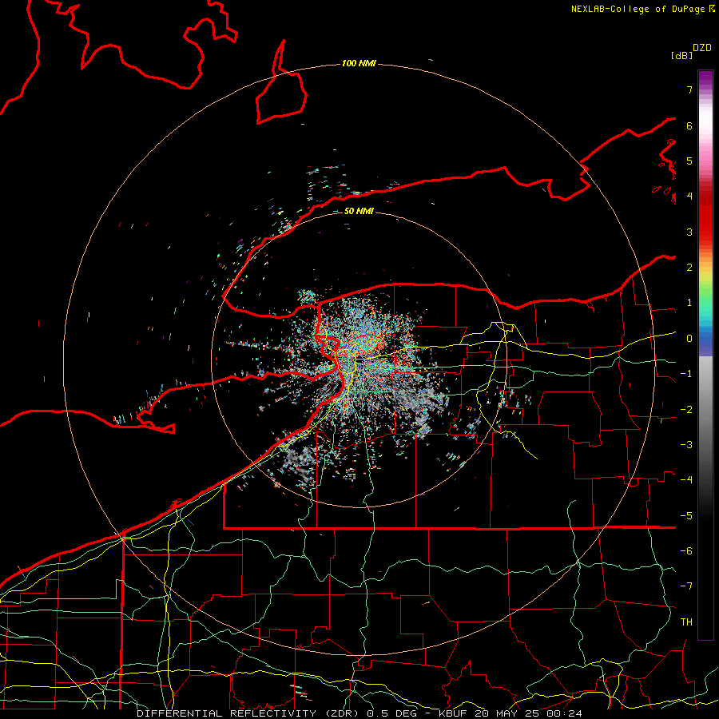The image size is (719, 719).
Task: Click the 4 value on the color scale
Action: [x=689, y=197]
